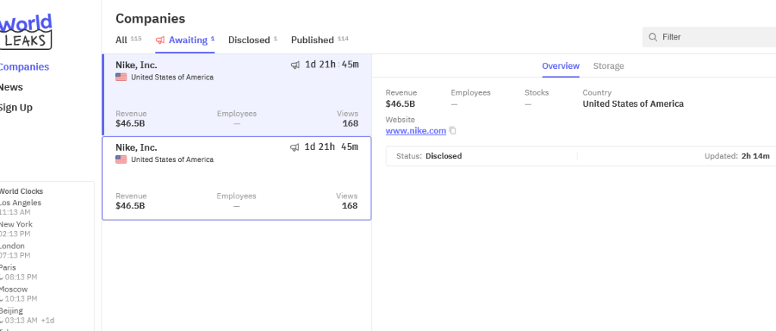
Task: Click the US flag on first Nike card
Action: click(121, 77)
